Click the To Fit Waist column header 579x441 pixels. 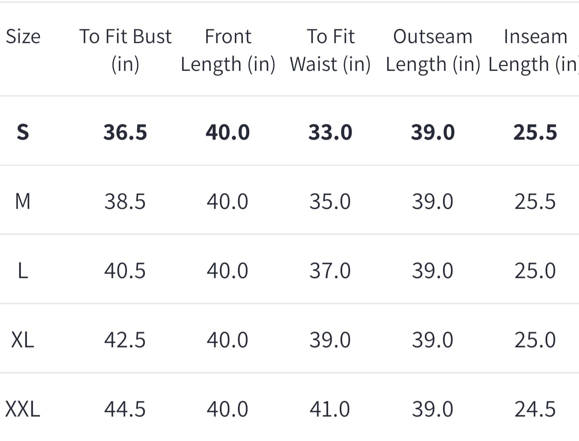[x=330, y=50]
